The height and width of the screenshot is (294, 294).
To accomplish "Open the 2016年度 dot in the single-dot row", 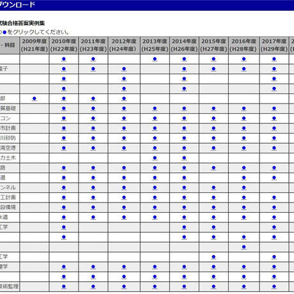I will click(x=244, y=247).
